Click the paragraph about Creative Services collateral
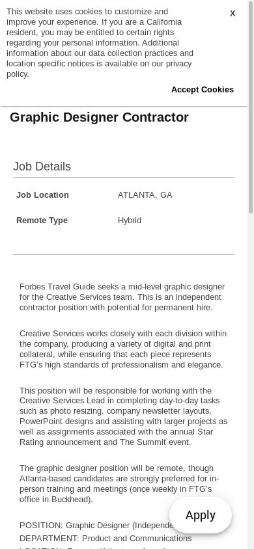 pos(123,349)
